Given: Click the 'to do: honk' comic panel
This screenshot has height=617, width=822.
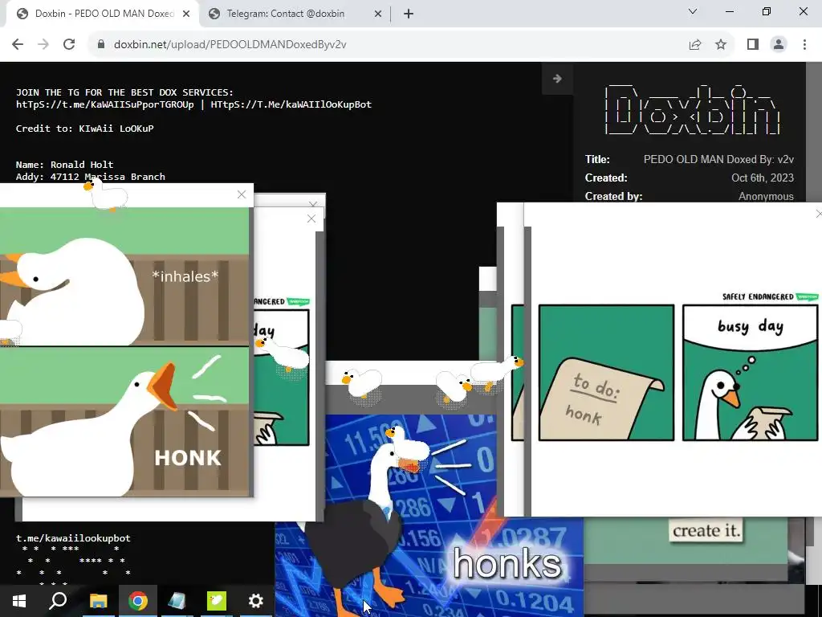Looking at the screenshot, I should tap(607, 373).
